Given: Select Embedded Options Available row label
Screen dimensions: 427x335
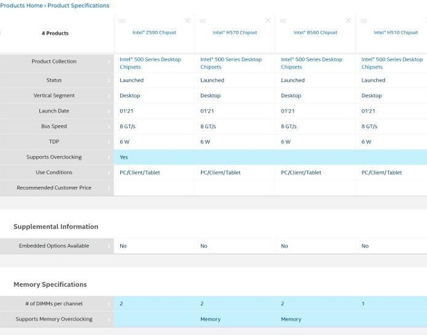Looking at the screenshot, I should coord(54,245).
